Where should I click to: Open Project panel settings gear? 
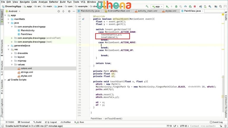(x=69, y=11)
